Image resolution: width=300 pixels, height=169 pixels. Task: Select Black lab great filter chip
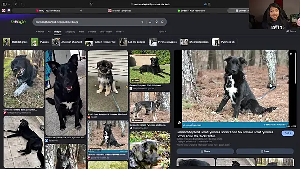tap(15, 42)
